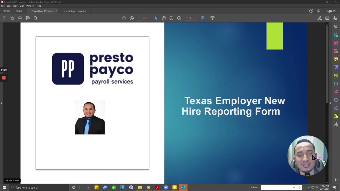Screen dimensions: 340x191
Task: Open Cortana circle icon on taskbar
Action: 74,188
